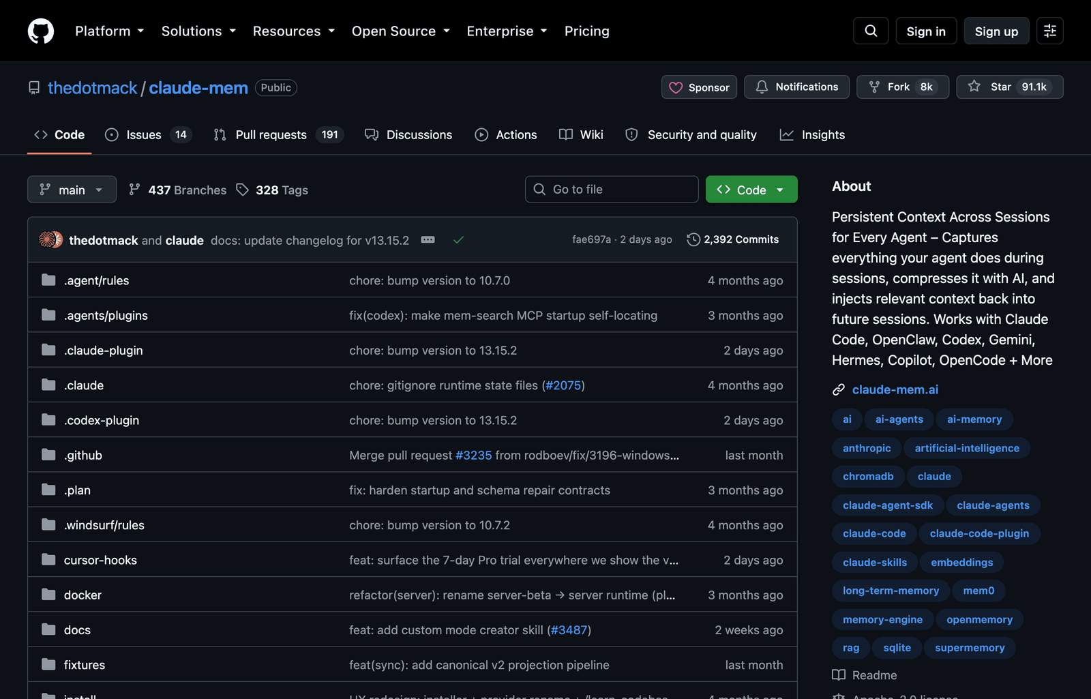Open the claude-mem.ai website link
The height and width of the screenshot is (699, 1091).
pos(895,389)
